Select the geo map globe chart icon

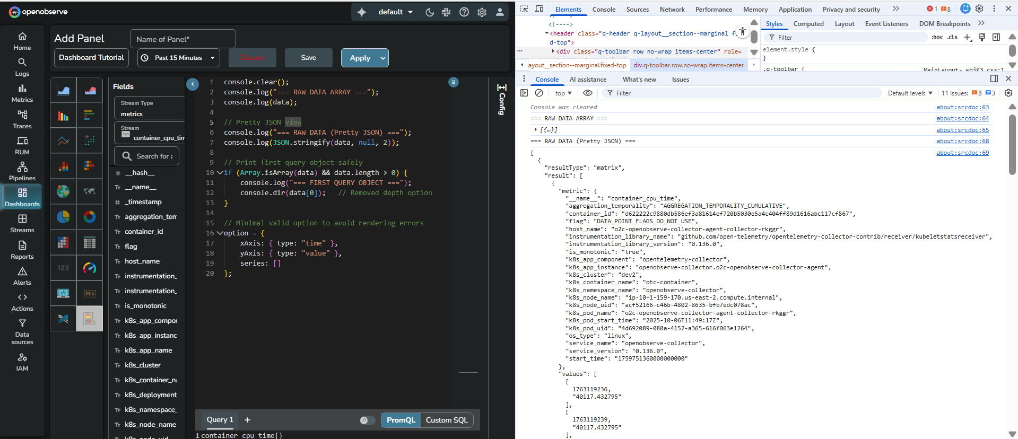[x=63, y=191]
